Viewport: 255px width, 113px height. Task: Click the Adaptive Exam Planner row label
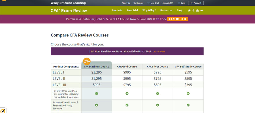tap(65, 105)
